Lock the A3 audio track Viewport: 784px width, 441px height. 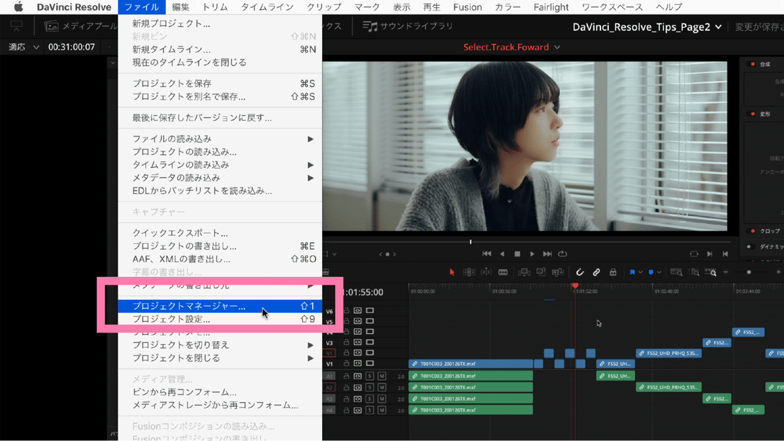[346, 399]
